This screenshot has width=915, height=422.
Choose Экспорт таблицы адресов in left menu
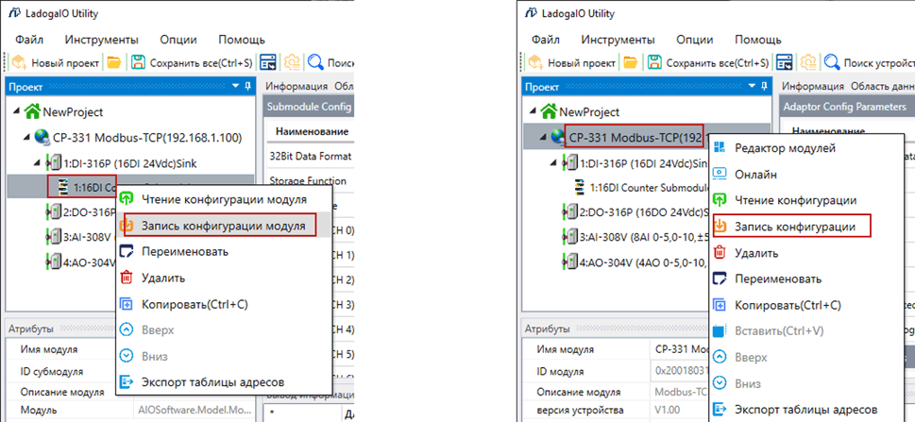(224, 382)
